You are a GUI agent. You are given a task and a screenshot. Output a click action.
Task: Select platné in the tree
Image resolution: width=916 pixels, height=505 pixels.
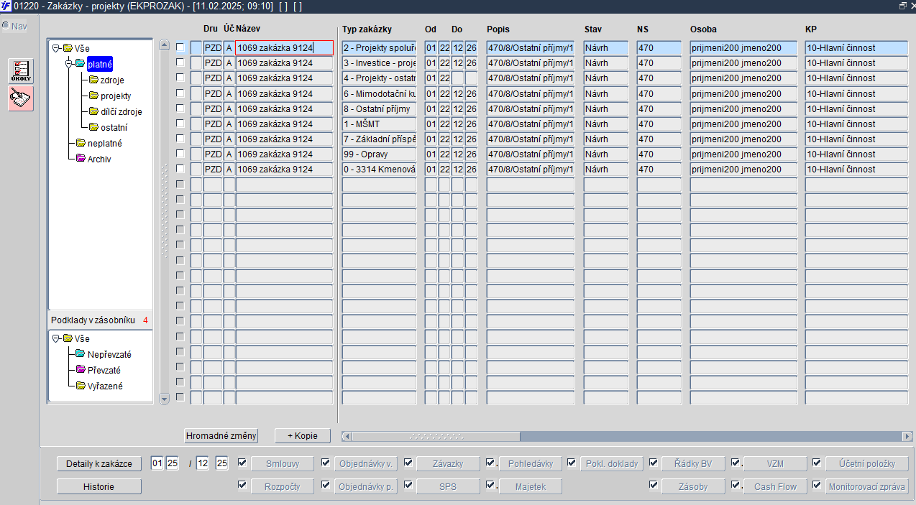[100, 64]
